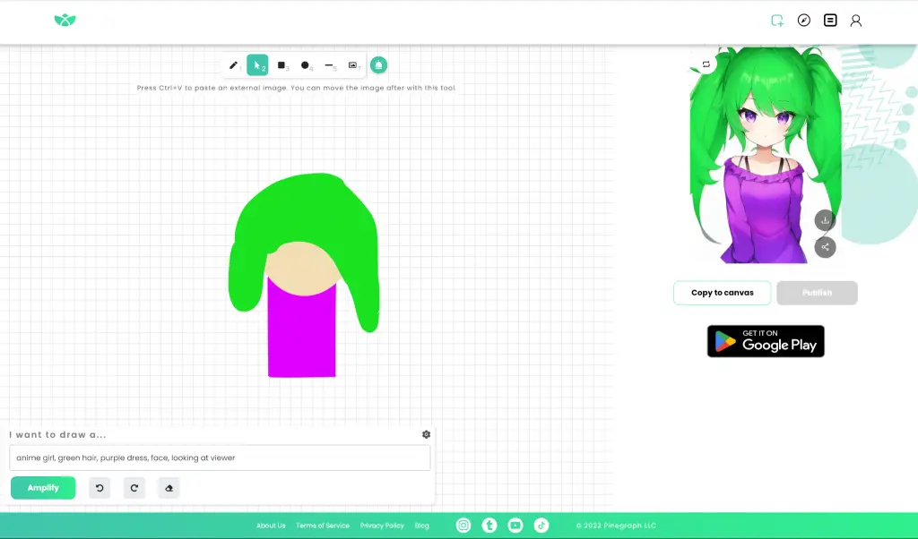
Task: Click Copy to canvas
Action: 722,293
